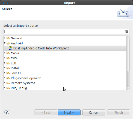Image resolution: width=133 pixels, height=119 pixels.
Task: Expand the Plug-in Development category
Action: coord(5,78)
